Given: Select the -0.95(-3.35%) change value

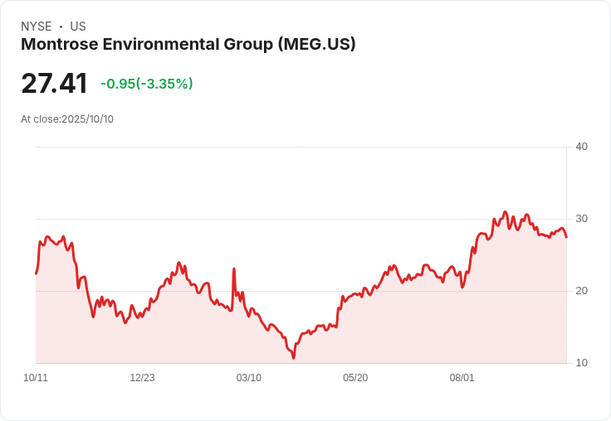Looking at the screenshot, I should (146, 84).
